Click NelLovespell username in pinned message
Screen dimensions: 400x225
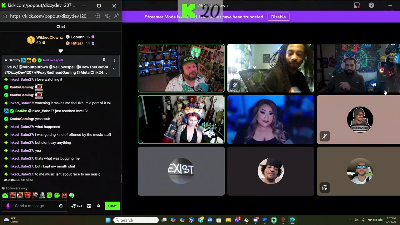(53, 60)
